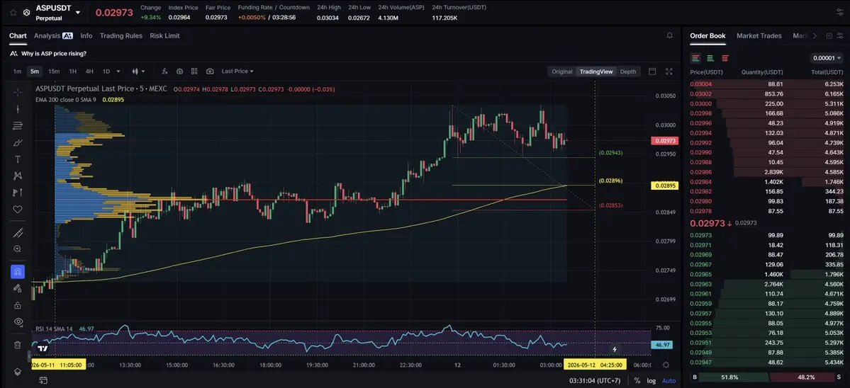Open the 0.00001 price precision dropdown

[827, 58]
